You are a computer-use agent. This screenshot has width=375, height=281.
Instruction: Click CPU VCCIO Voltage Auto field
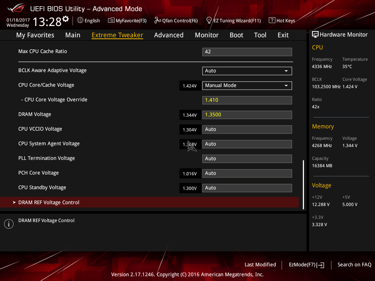coord(247,130)
